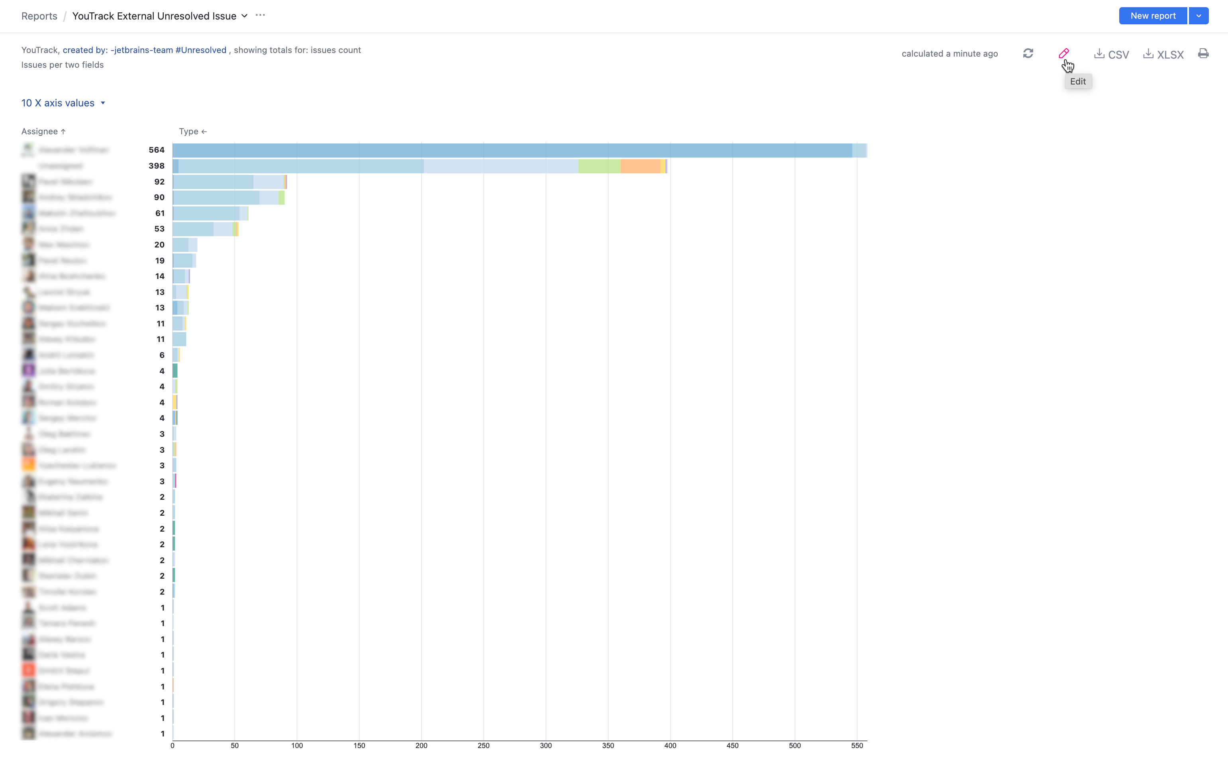Click the Assignee sort arrow
Viewport: 1228px width, 758px height.
click(x=63, y=132)
